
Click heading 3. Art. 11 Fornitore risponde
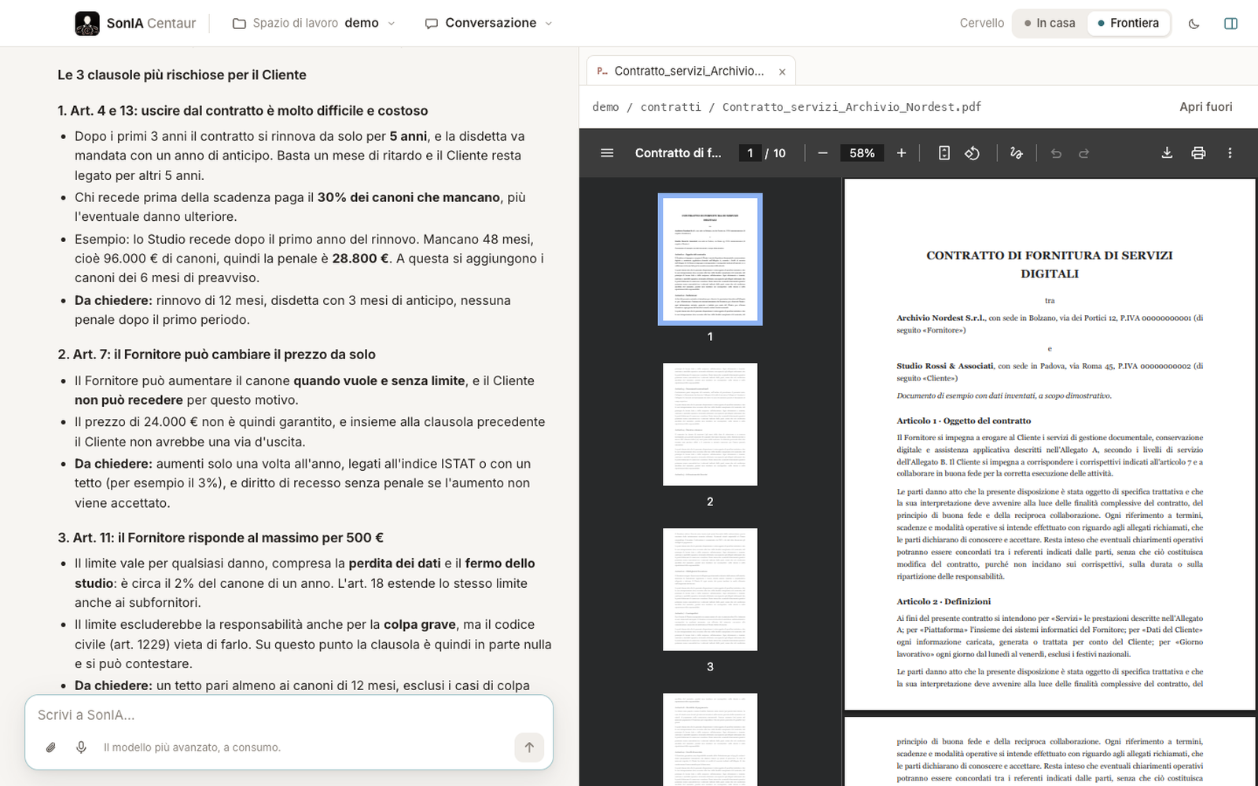pyautogui.click(x=220, y=538)
